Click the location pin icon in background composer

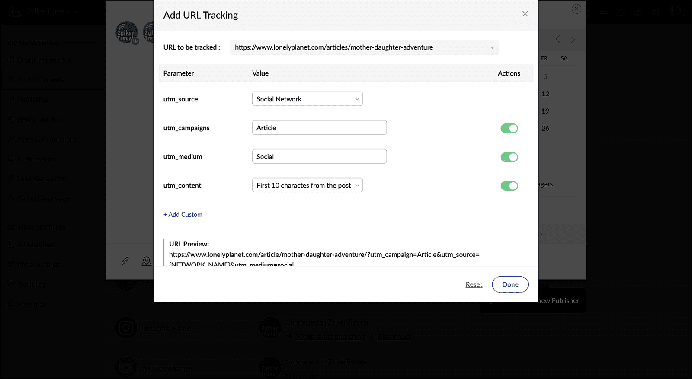(x=147, y=261)
